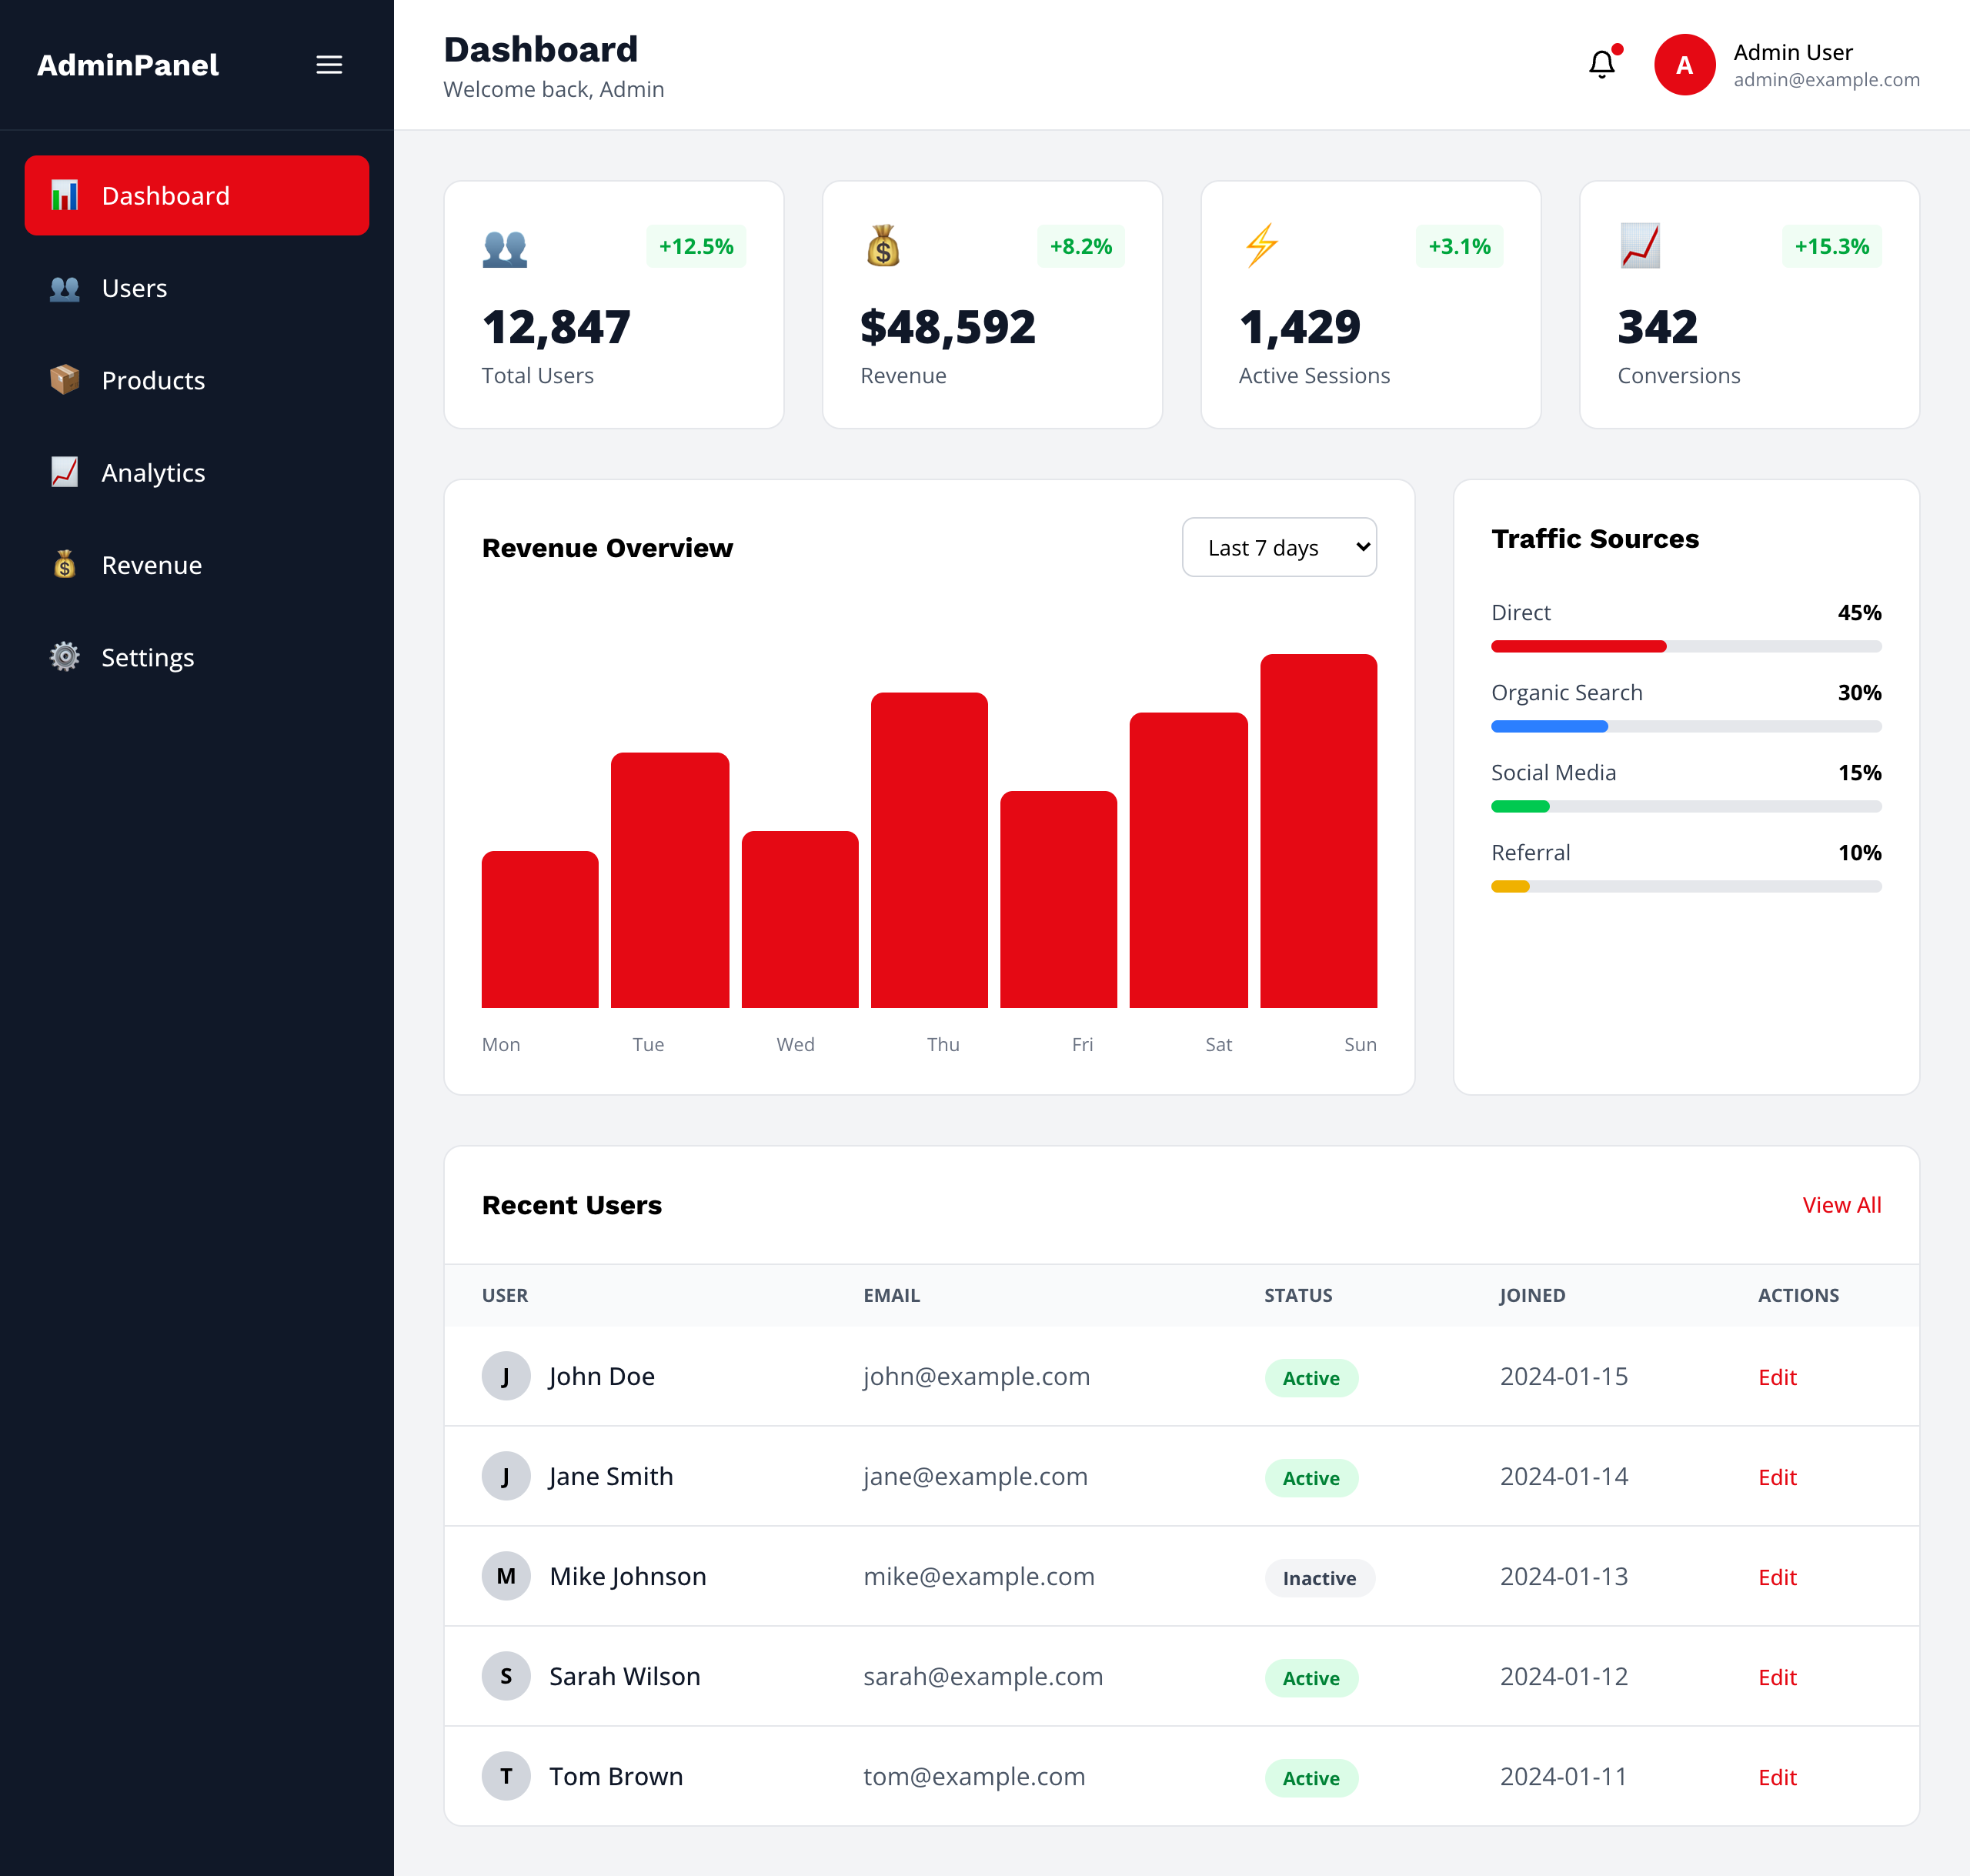Expand the date range selector on Revenue Overview
The height and width of the screenshot is (1876, 1970).
click(x=1279, y=547)
